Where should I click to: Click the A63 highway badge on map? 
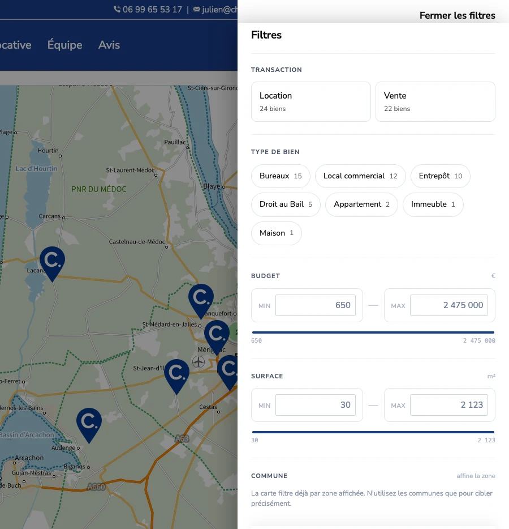(x=182, y=438)
